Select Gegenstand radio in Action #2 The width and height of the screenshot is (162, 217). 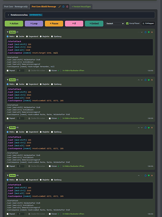(x=27, y=84)
